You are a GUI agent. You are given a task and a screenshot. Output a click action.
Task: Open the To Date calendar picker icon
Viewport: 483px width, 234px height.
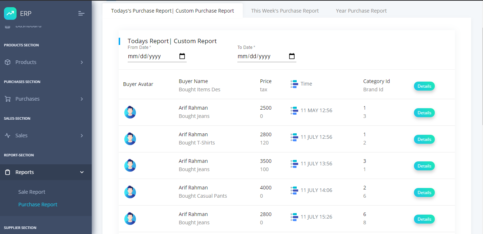pyautogui.click(x=292, y=56)
